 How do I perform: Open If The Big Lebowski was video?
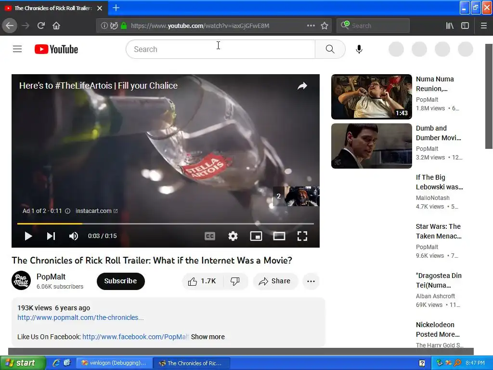coord(439,182)
